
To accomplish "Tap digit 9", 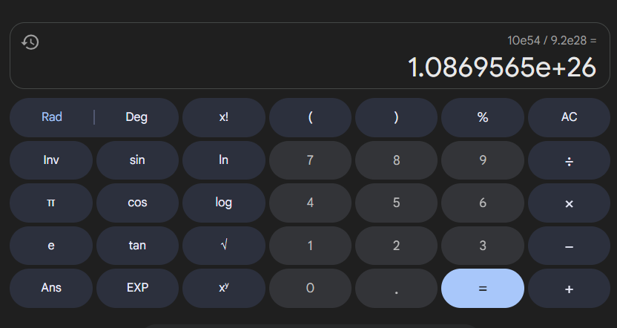I will coord(483,160).
